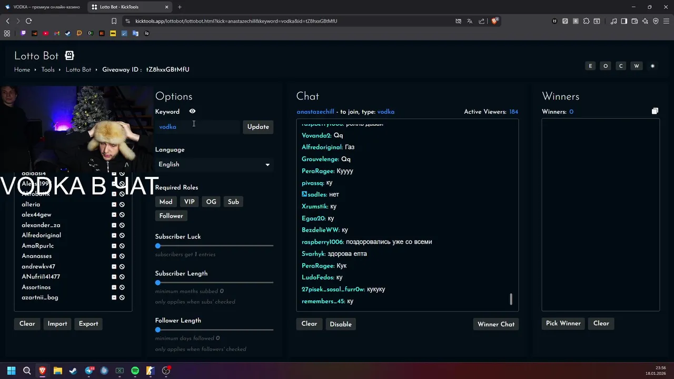
Task: Import an entries list
Action: coord(57,324)
